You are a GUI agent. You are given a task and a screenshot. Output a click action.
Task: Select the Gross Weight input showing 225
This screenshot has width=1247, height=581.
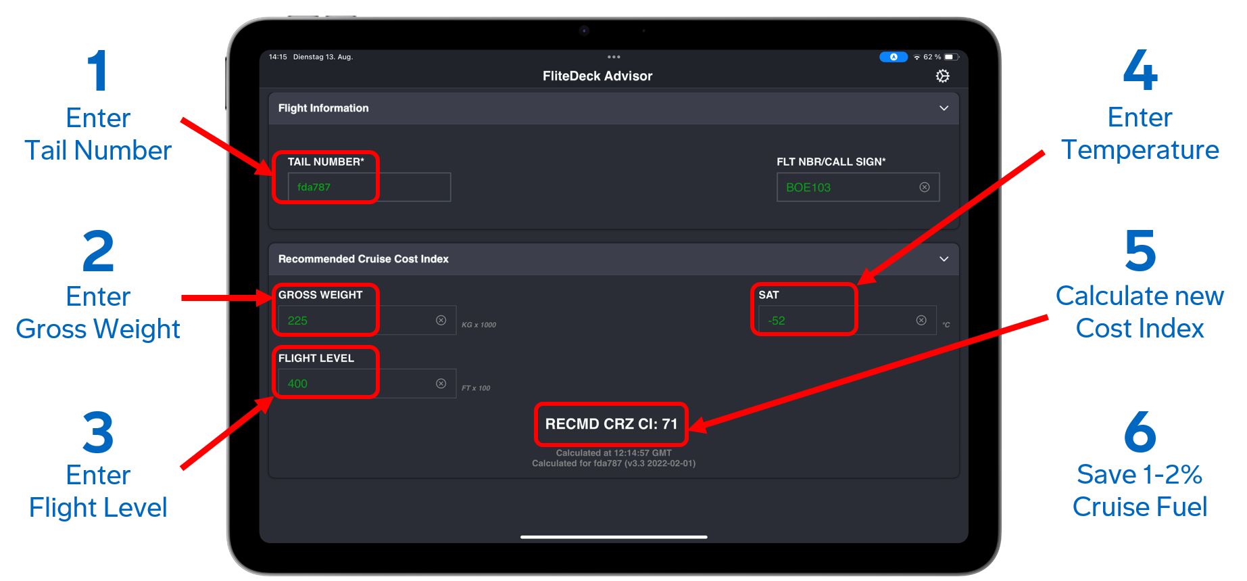[367, 320]
